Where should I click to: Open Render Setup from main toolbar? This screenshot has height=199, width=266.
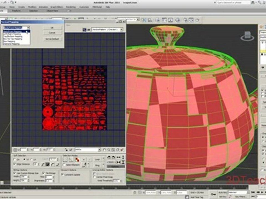[x=185, y=20]
